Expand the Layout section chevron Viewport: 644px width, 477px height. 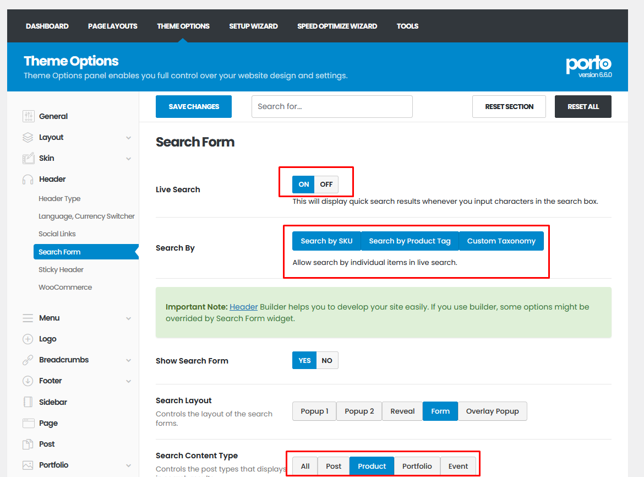tap(129, 138)
